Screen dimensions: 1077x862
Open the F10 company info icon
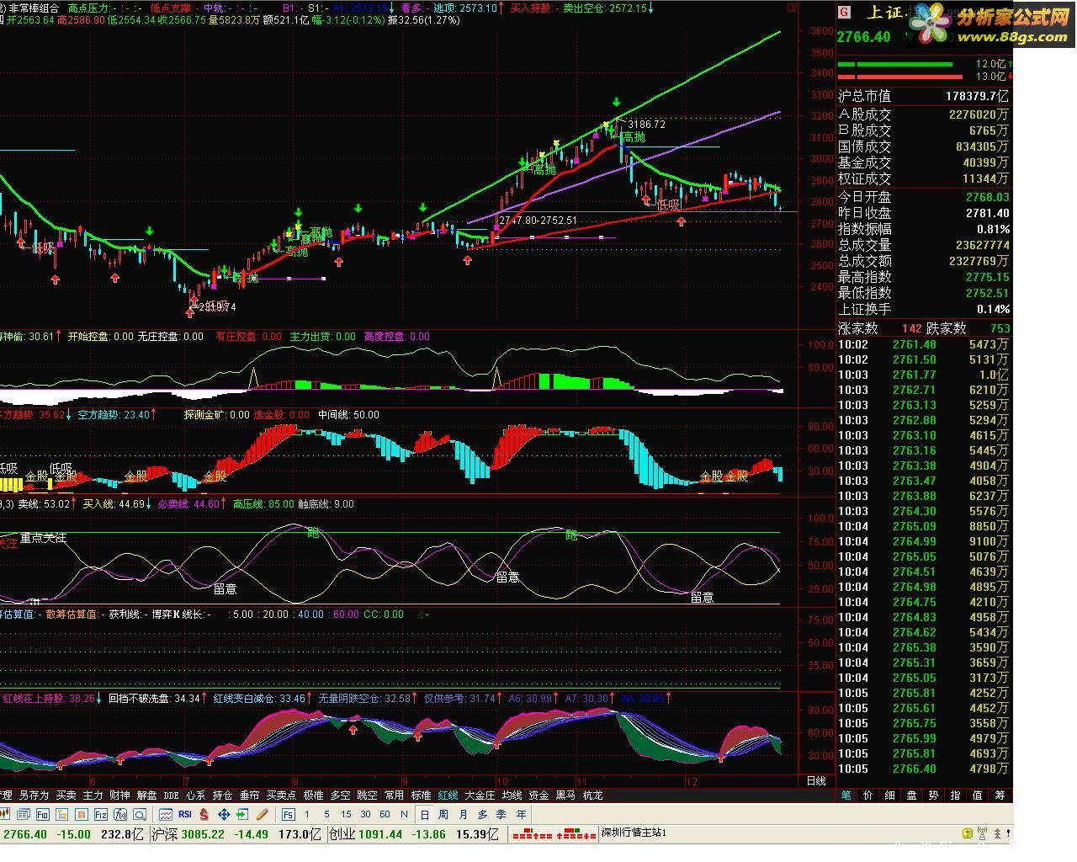coord(42,814)
